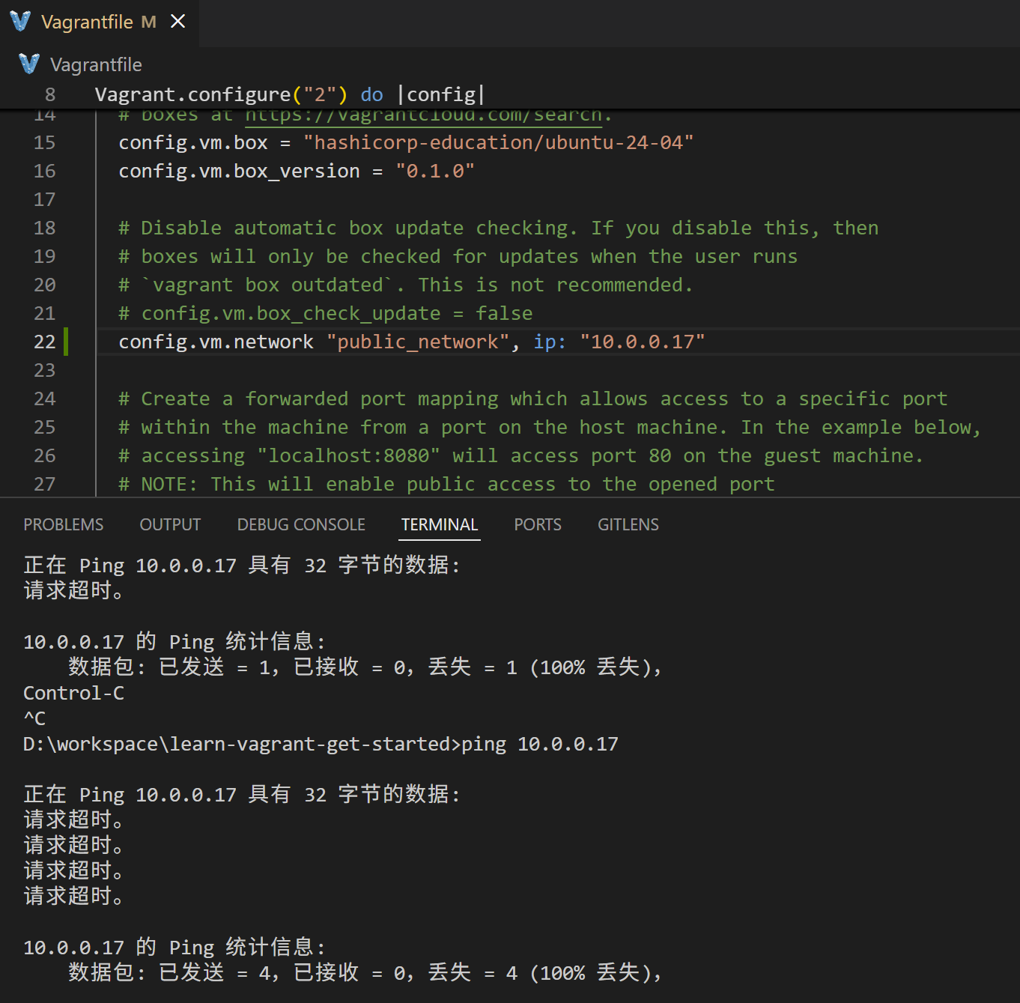Image resolution: width=1020 pixels, height=1003 pixels.
Task: Close the Vagrantfile editor tab
Action: pos(177,22)
